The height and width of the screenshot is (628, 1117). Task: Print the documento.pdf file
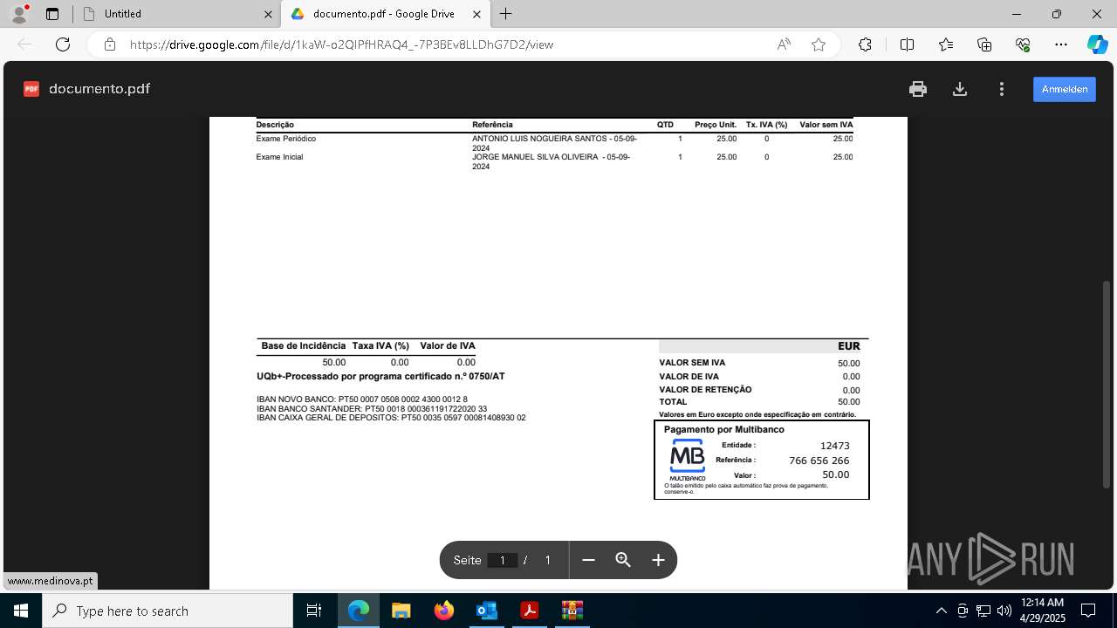[x=917, y=89]
